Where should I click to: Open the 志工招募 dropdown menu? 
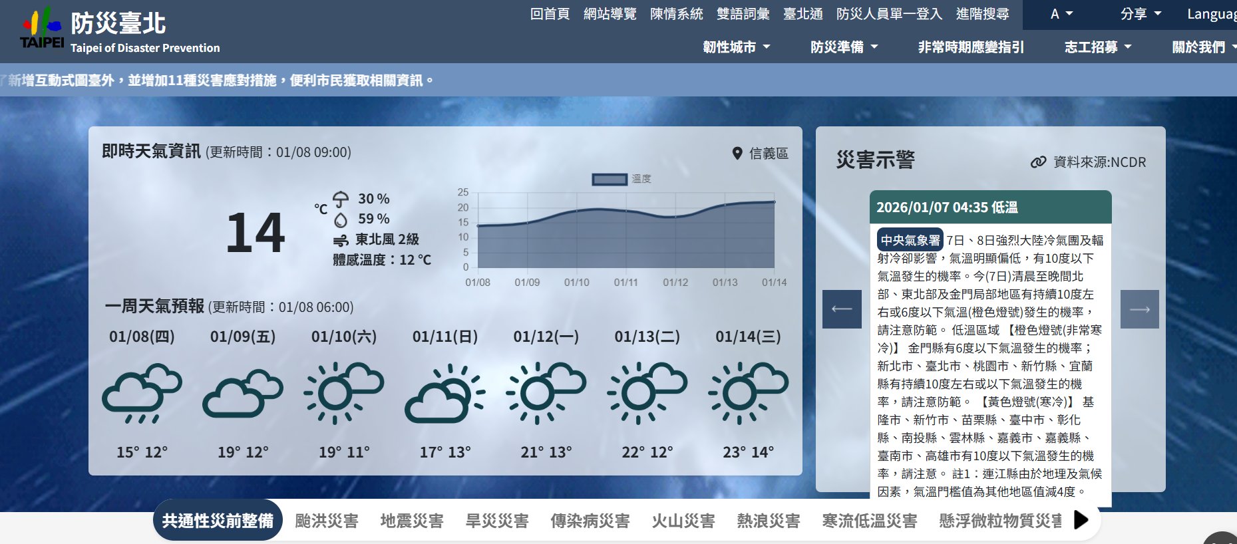pos(1097,47)
